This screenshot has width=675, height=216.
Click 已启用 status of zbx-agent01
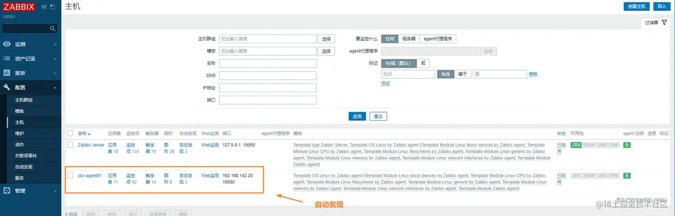(561, 178)
